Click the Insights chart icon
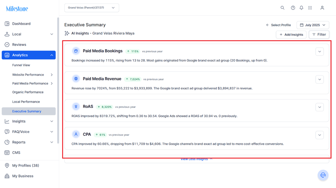The width and height of the screenshot is (336, 188). (x=7, y=121)
